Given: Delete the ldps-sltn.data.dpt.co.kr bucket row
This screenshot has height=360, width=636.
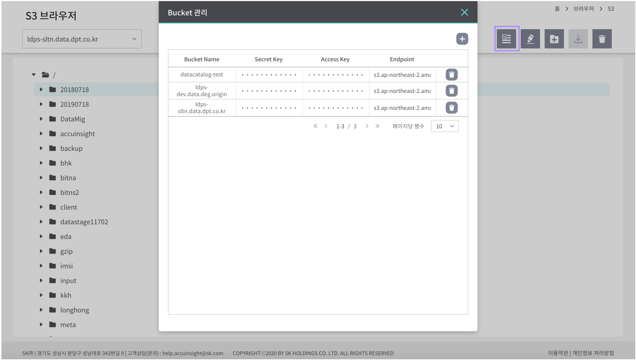Looking at the screenshot, I should 451,107.
